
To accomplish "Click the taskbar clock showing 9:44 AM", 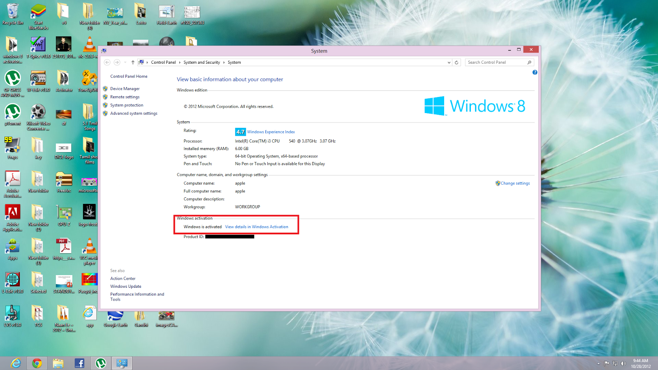I will [641, 363].
